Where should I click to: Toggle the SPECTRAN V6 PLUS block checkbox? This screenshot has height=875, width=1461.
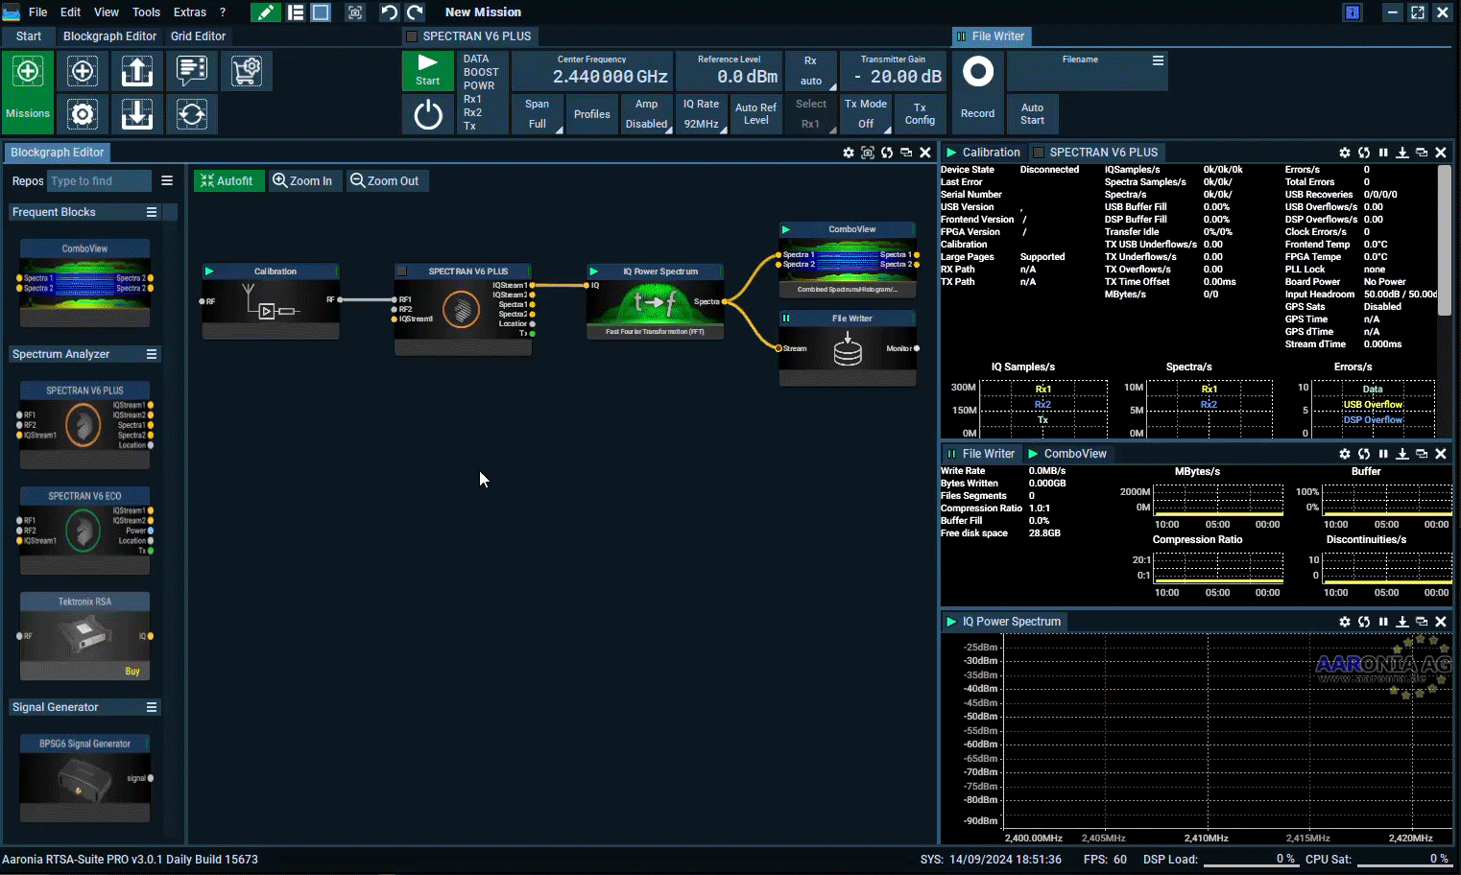tap(402, 272)
